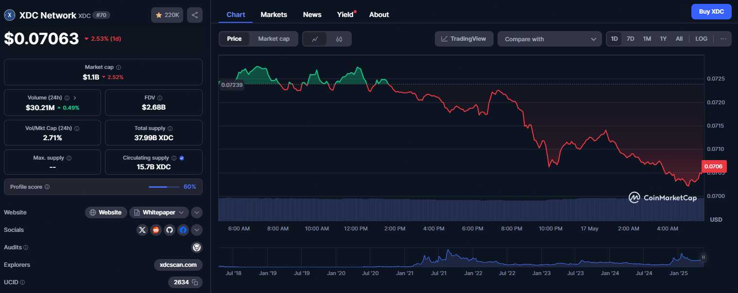The image size is (738, 293).
Task: Select the Market cap toggle
Action: pos(274,39)
